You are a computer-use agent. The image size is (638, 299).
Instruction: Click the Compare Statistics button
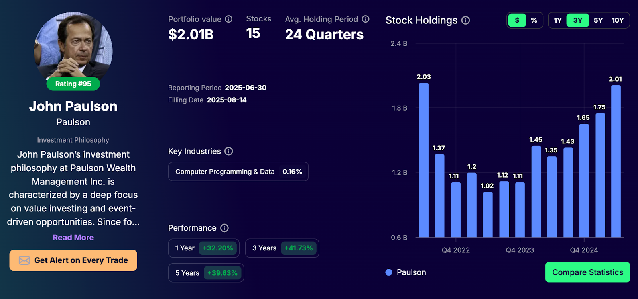click(588, 272)
